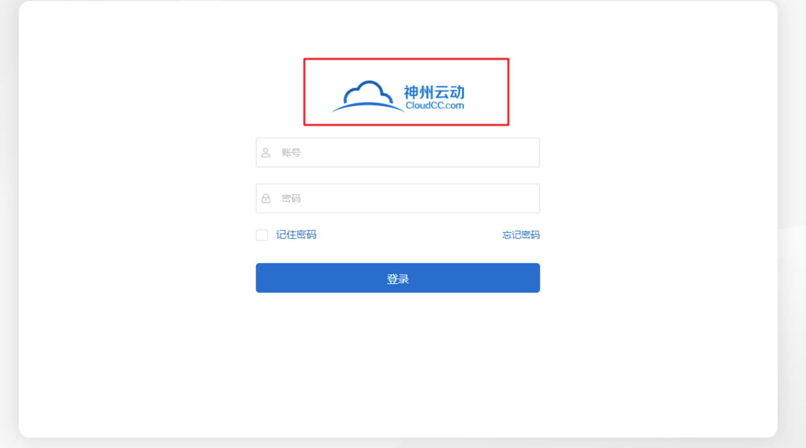Click the 登录 text on the button
The image size is (806, 448).
(398, 279)
